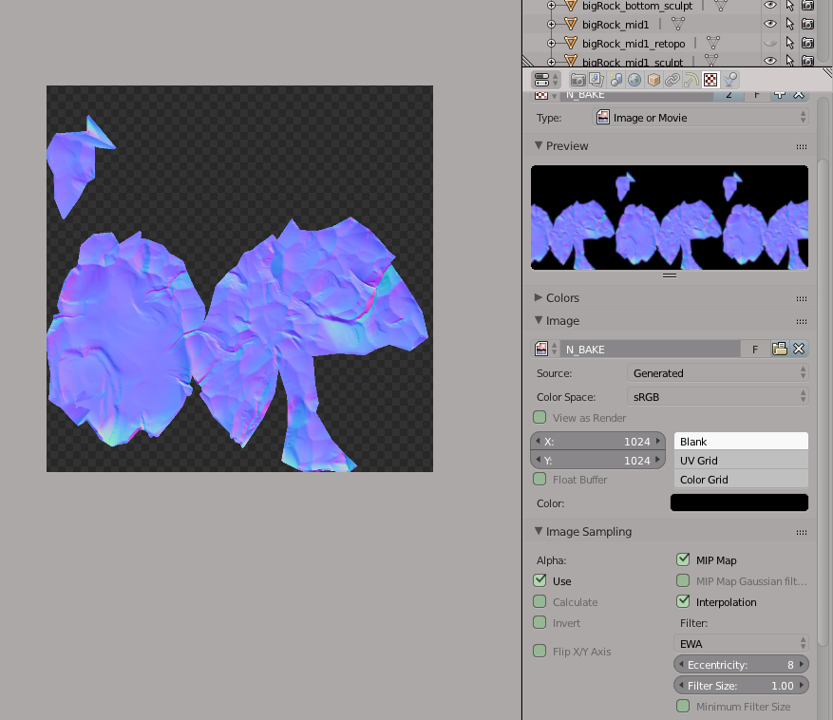Screen dimensions: 833x720
Task: Click the black Color swatch
Action: tap(739, 502)
